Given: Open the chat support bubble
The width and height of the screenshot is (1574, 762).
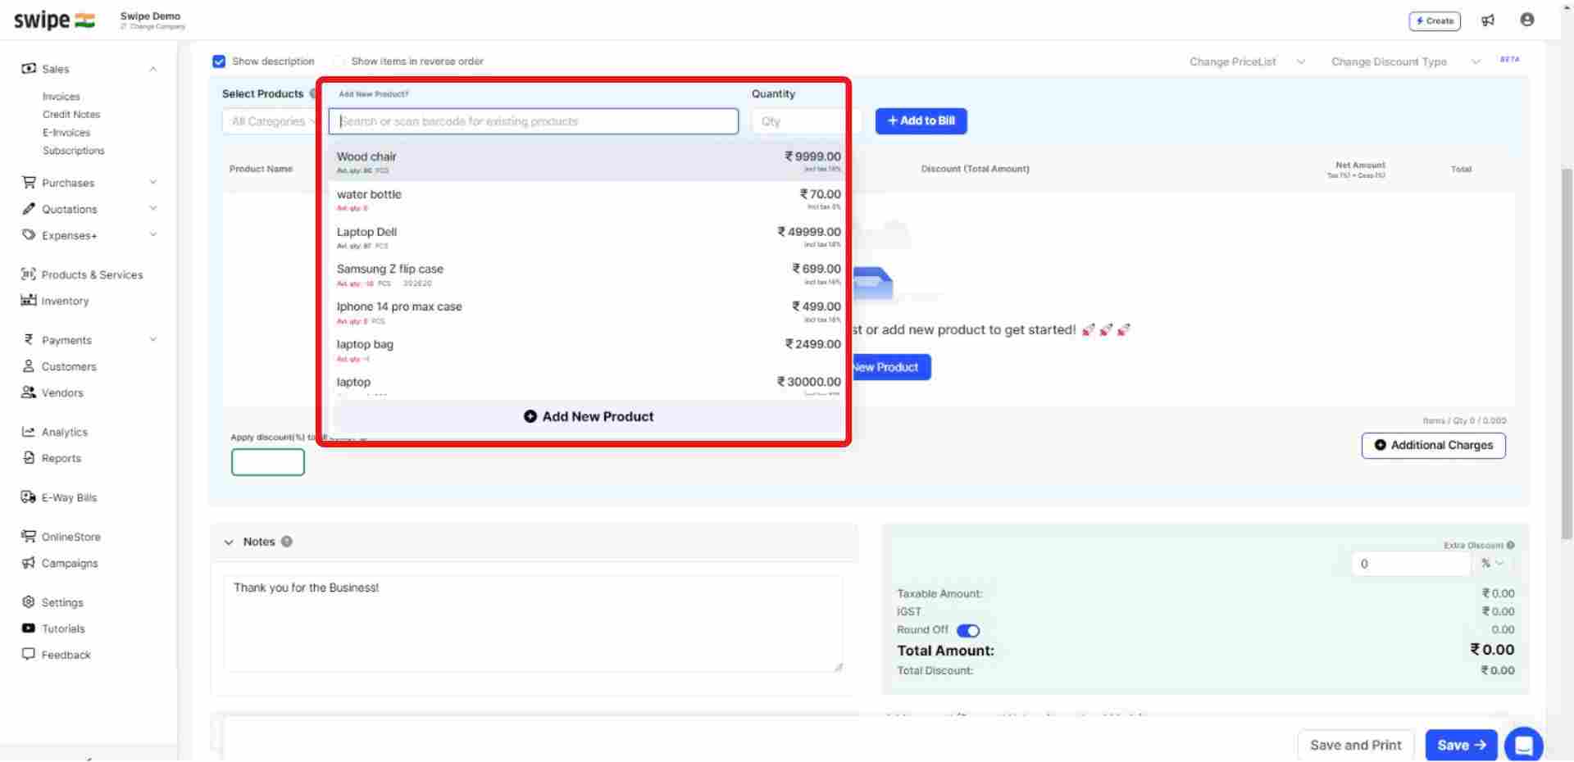Looking at the screenshot, I should pyautogui.click(x=1524, y=745).
